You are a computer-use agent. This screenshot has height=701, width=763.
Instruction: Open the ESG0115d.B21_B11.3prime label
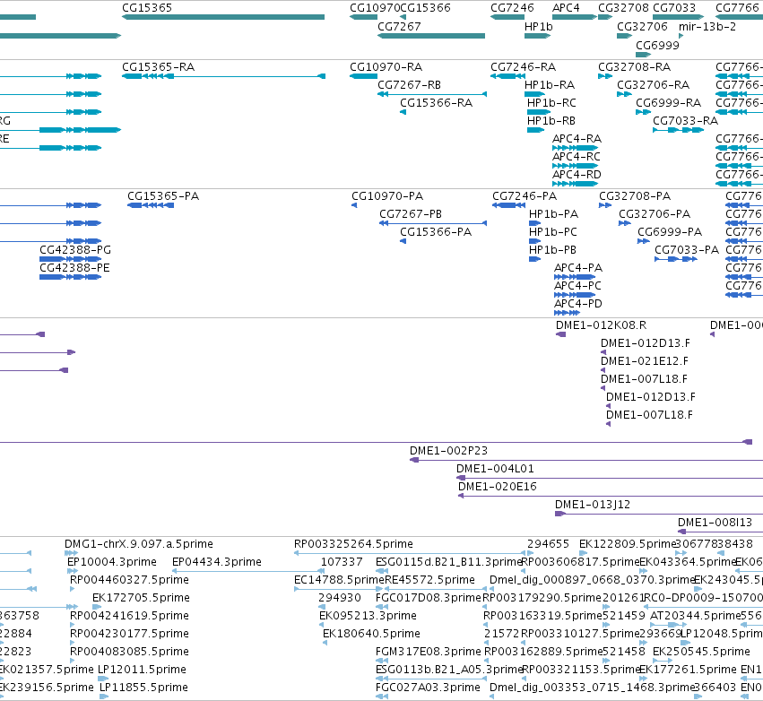coord(448,562)
